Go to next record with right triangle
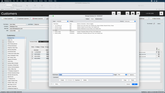 [161, 13]
